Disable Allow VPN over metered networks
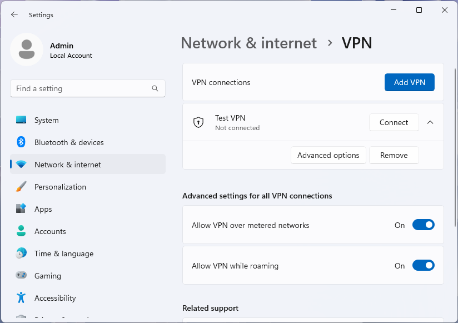 pyautogui.click(x=424, y=225)
